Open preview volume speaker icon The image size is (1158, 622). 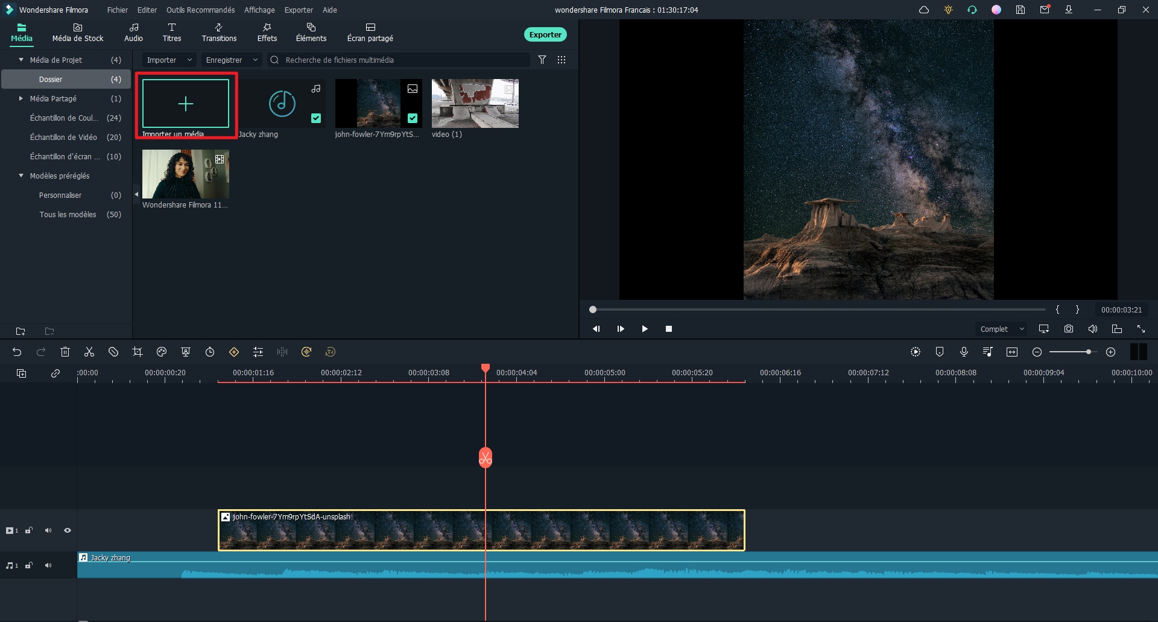(1093, 329)
